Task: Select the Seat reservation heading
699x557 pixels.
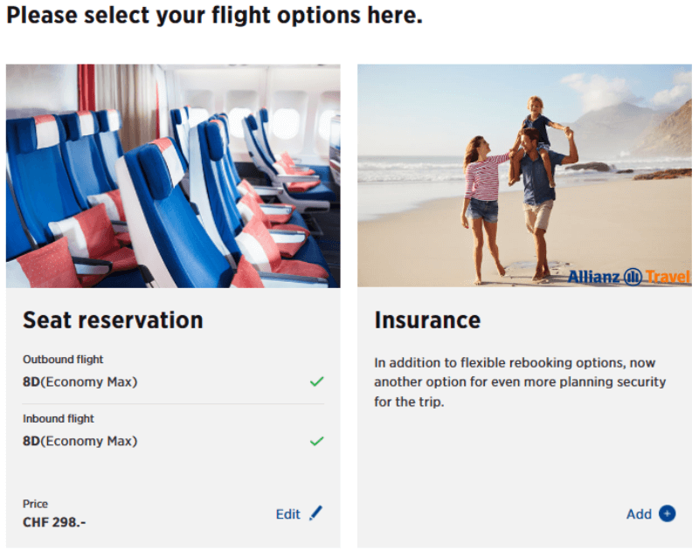Action: pyautogui.click(x=113, y=320)
